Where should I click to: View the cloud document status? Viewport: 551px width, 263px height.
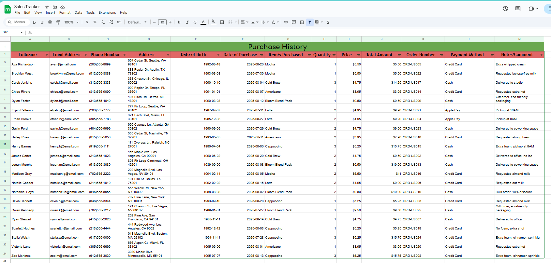pyautogui.click(x=63, y=7)
